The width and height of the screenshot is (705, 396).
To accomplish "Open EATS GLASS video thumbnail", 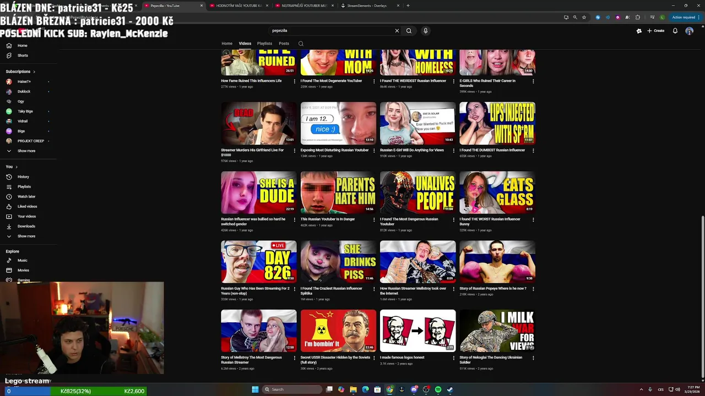I will click(497, 192).
